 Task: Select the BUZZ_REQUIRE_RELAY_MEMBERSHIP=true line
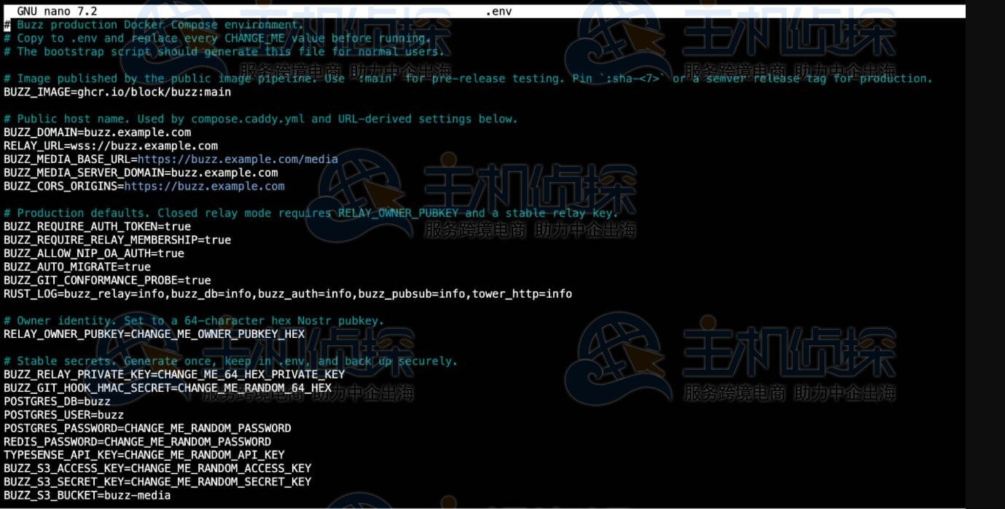click(117, 240)
